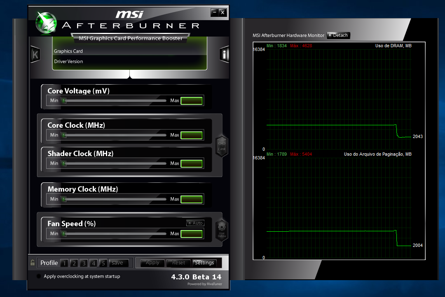Enable Auto fan speed
445x297 pixels.
195,223
